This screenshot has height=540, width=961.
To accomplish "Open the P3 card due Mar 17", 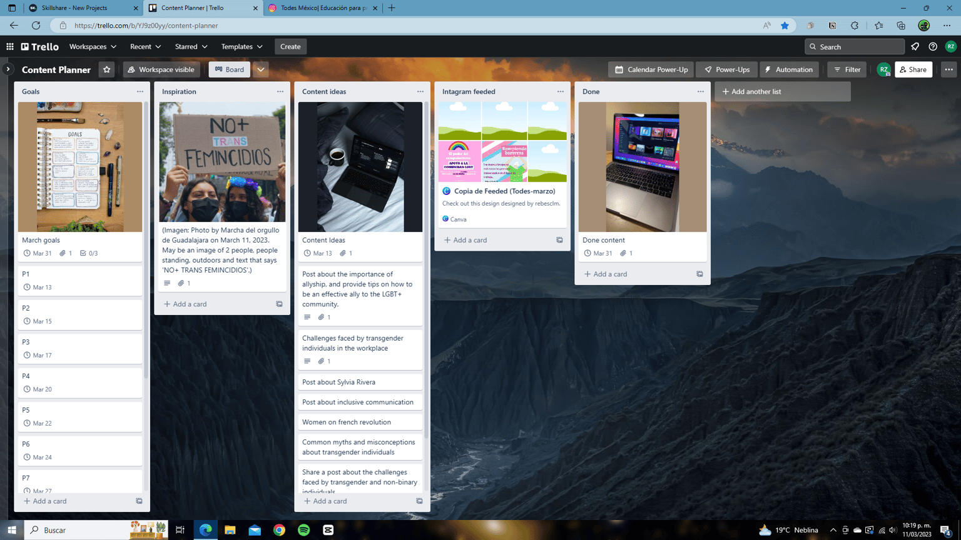I will (80, 349).
